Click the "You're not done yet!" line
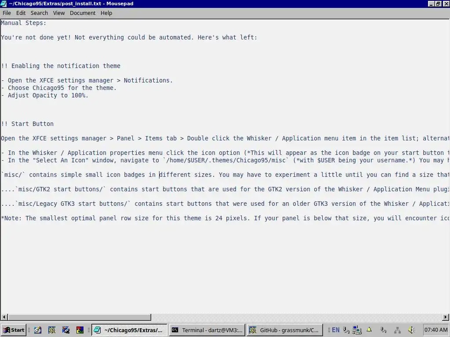The height and width of the screenshot is (337, 450). pyautogui.click(x=129, y=37)
